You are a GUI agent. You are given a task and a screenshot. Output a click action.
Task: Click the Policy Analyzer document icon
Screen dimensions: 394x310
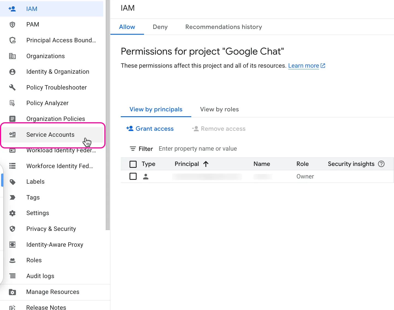click(12, 103)
